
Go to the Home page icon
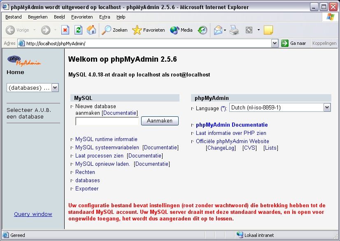pyautogui.click(x=91, y=30)
